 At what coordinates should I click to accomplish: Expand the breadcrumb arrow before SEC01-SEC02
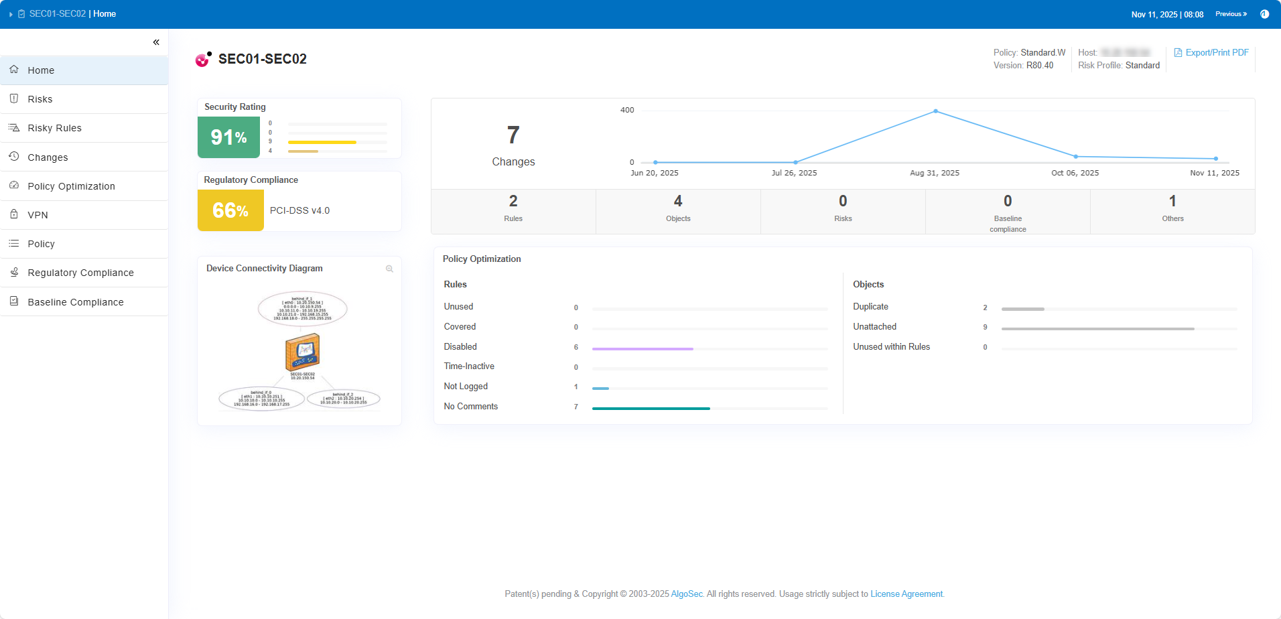[x=11, y=14]
